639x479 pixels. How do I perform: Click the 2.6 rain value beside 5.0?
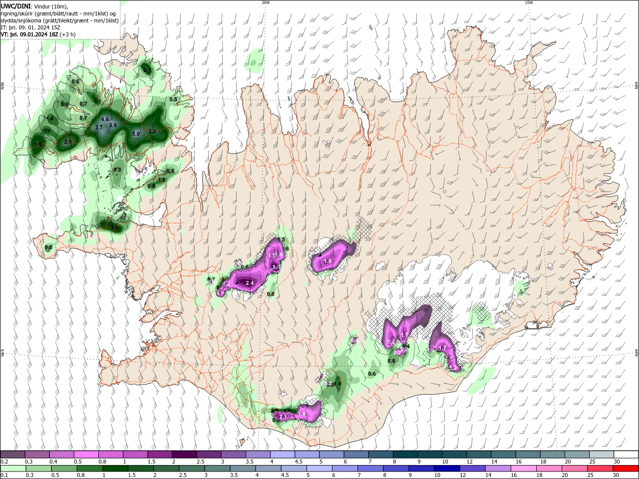click(152, 131)
